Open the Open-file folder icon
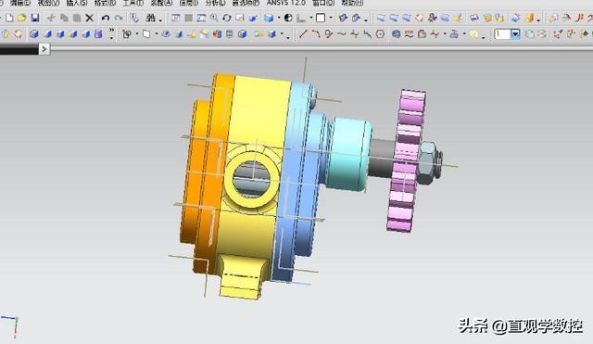593x344 pixels. (22, 18)
